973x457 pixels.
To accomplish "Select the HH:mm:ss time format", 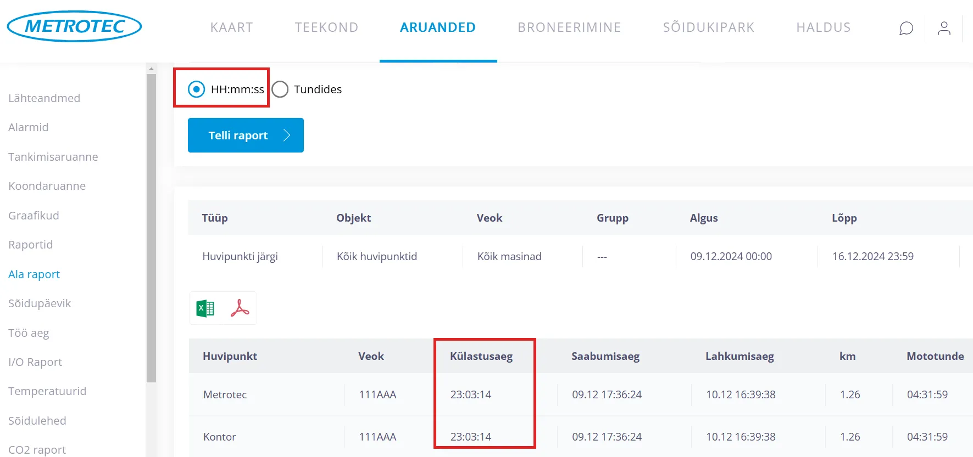I will pos(196,89).
